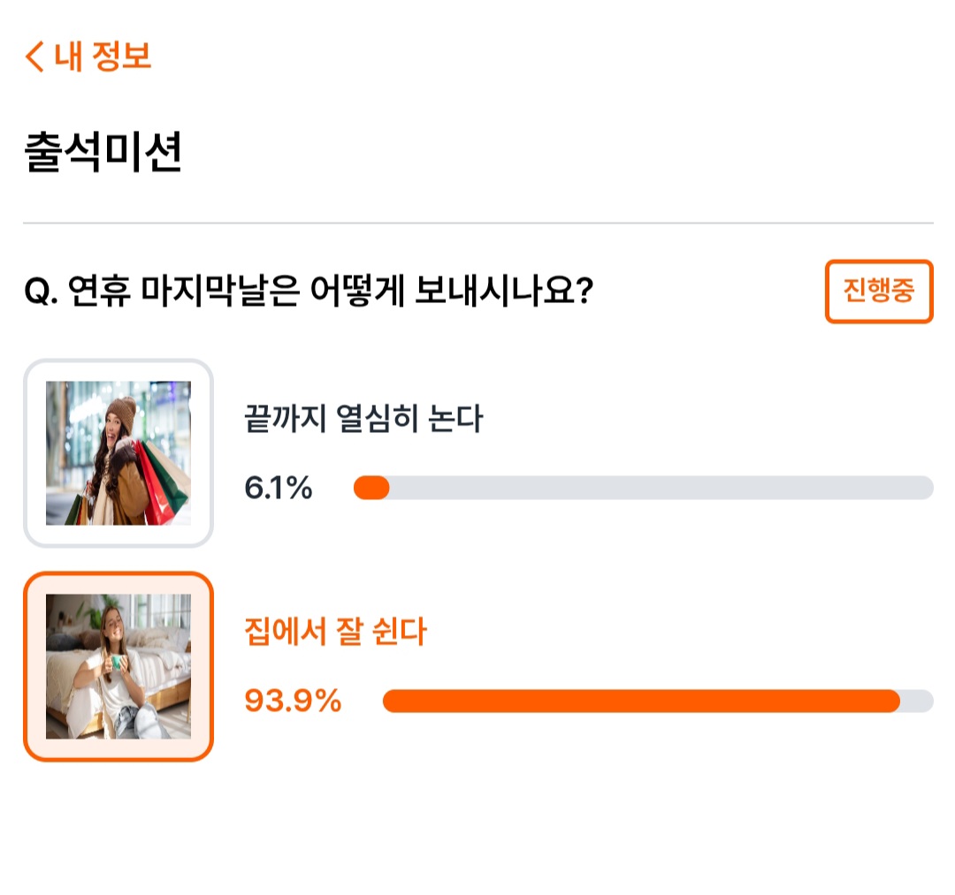Tap the 93.9% percentage label
Image resolution: width=955 pixels, height=895 pixels.
(x=293, y=701)
